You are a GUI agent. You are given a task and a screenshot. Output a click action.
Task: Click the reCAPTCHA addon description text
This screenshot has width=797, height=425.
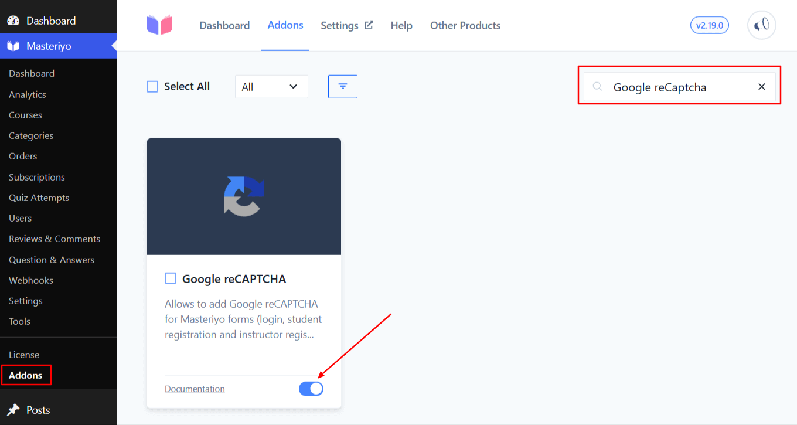pos(243,319)
